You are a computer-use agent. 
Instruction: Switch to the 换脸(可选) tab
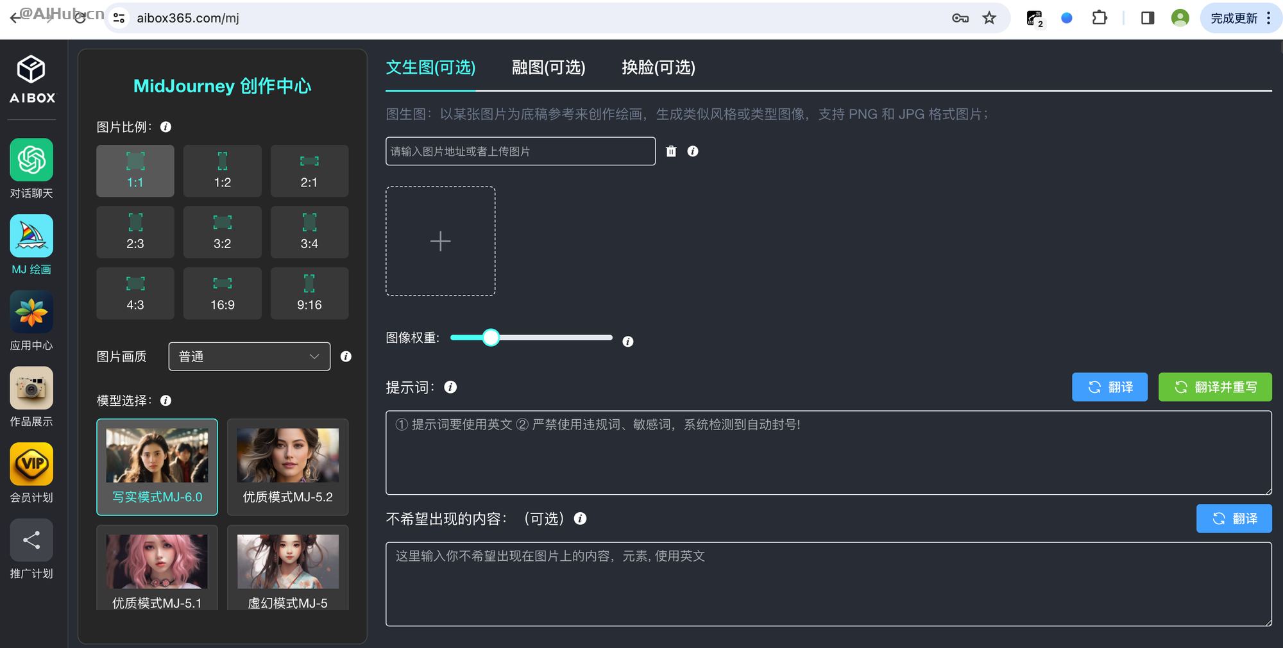(658, 67)
